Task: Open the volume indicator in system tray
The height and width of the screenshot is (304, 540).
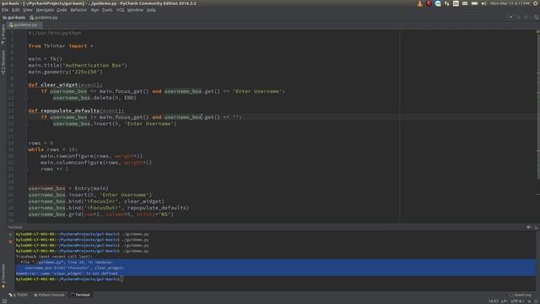Action: (483, 3)
